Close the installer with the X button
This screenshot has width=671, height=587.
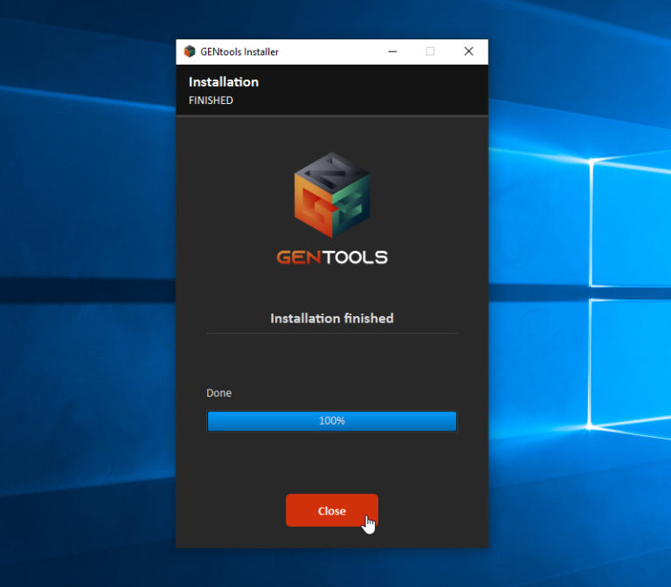(468, 52)
